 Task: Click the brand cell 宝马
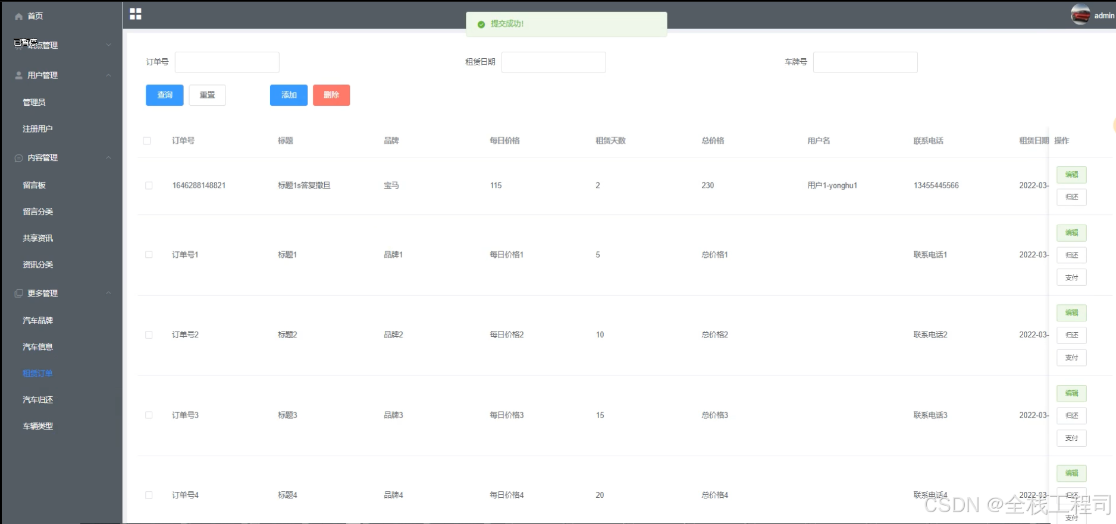[391, 185]
